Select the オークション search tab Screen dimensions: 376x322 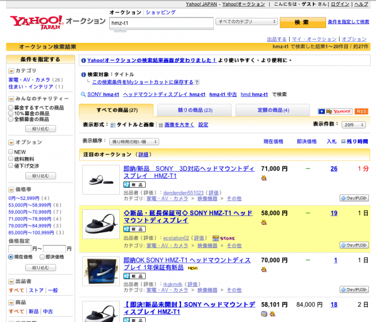point(125,12)
